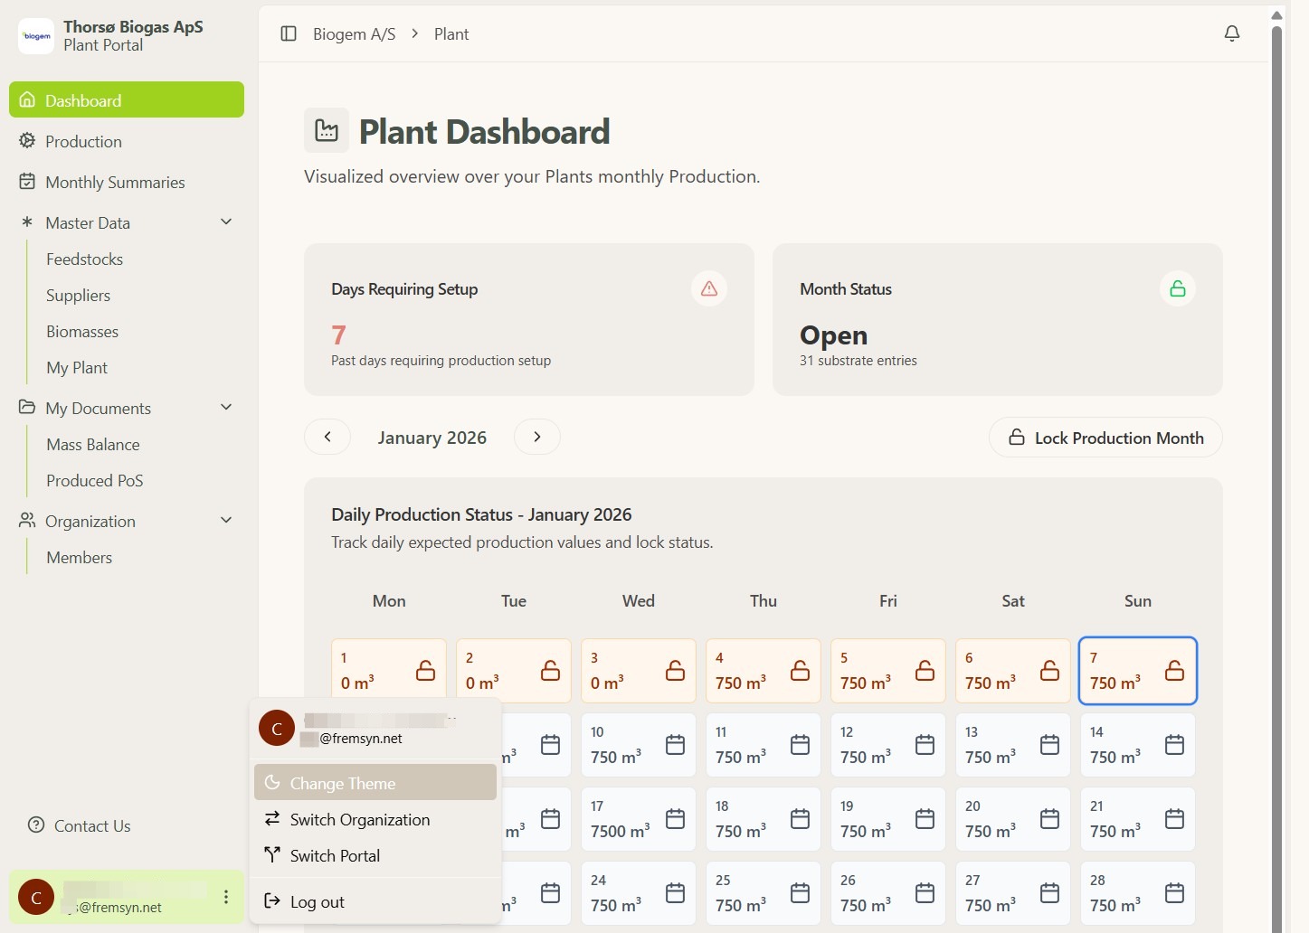
Task: Open the three-dot user menu icon
Action: [226, 897]
